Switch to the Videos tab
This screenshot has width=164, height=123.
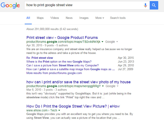pos(54,18)
